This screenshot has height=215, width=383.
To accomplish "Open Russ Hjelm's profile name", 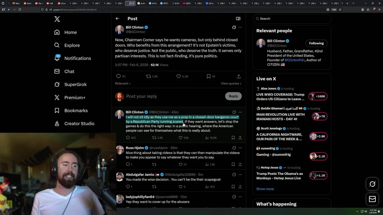I will (135, 148).
